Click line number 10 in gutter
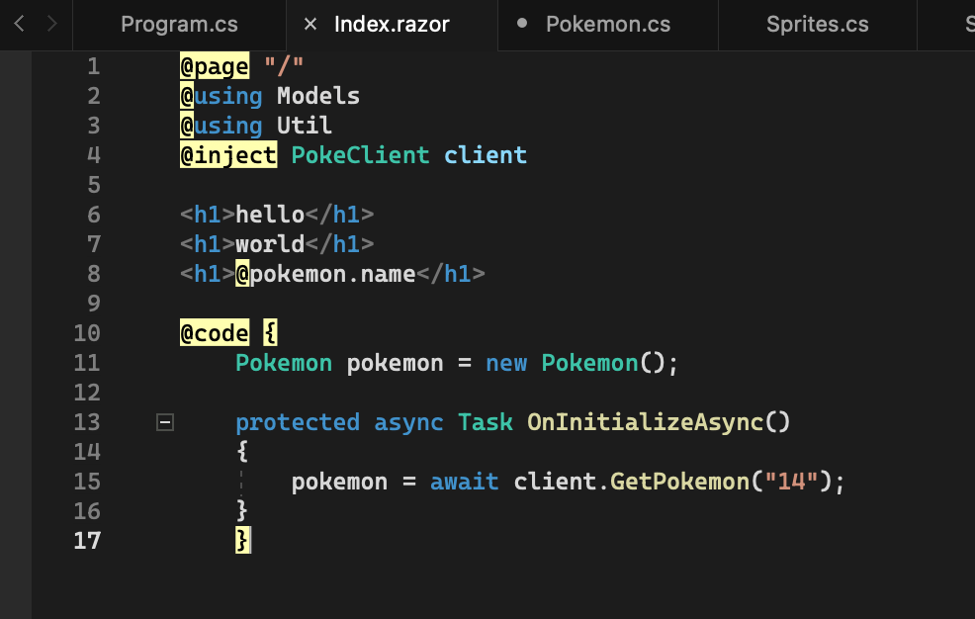Viewport: 975px width, 619px height. [x=87, y=334]
